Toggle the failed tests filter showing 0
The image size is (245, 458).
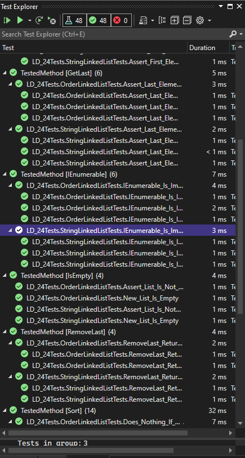tap(121, 20)
